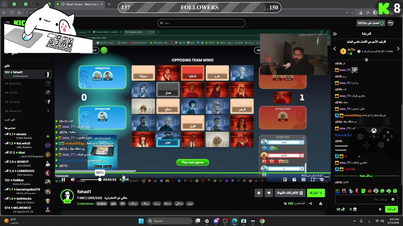This screenshot has height=226, width=403.
Task: Open recommended channel aboata
Action: (x=28, y=136)
